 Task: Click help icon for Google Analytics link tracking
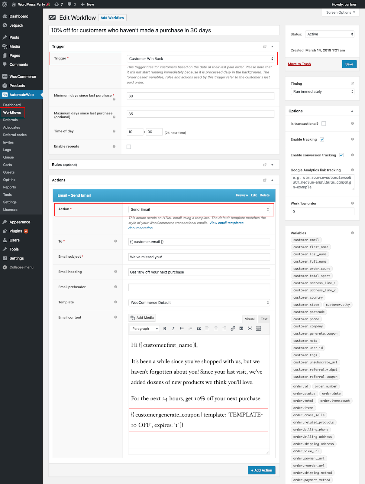click(x=352, y=170)
